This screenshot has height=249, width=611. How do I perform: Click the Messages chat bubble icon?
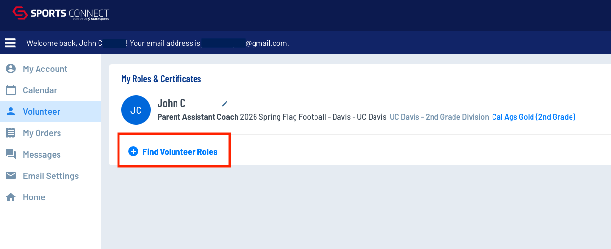click(x=11, y=154)
